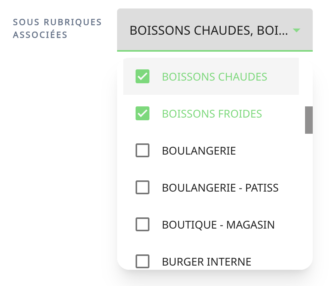
Task: Pick the BOULANGERIE option text
Action: tap(199, 151)
